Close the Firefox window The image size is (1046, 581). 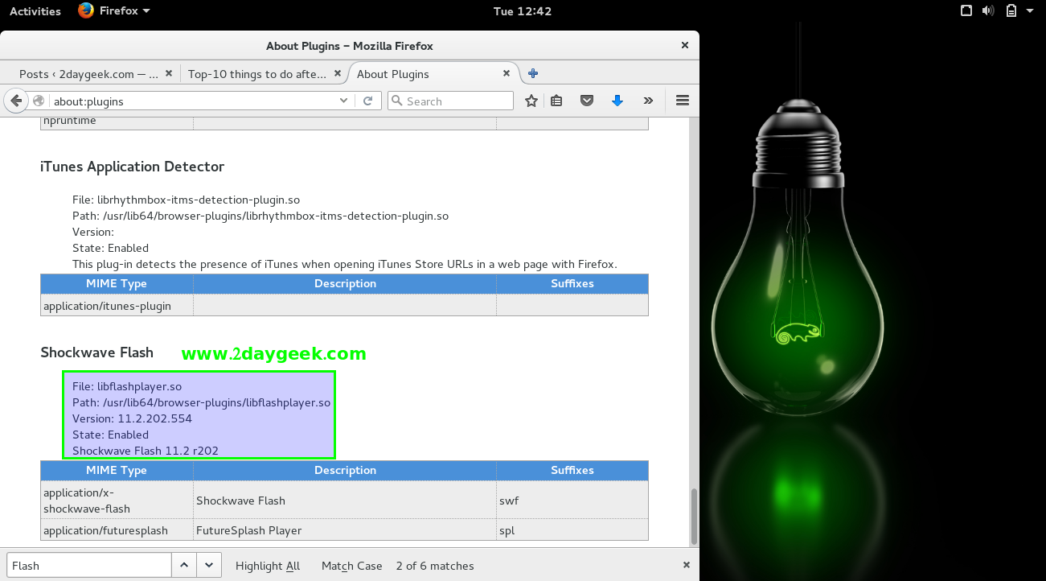pyautogui.click(x=685, y=46)
